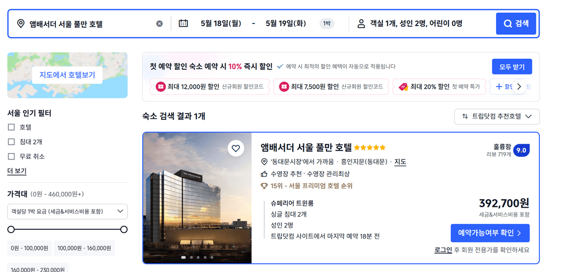Enable the 침대 2개 filter
564x272 pixels.
coord(11,142)
